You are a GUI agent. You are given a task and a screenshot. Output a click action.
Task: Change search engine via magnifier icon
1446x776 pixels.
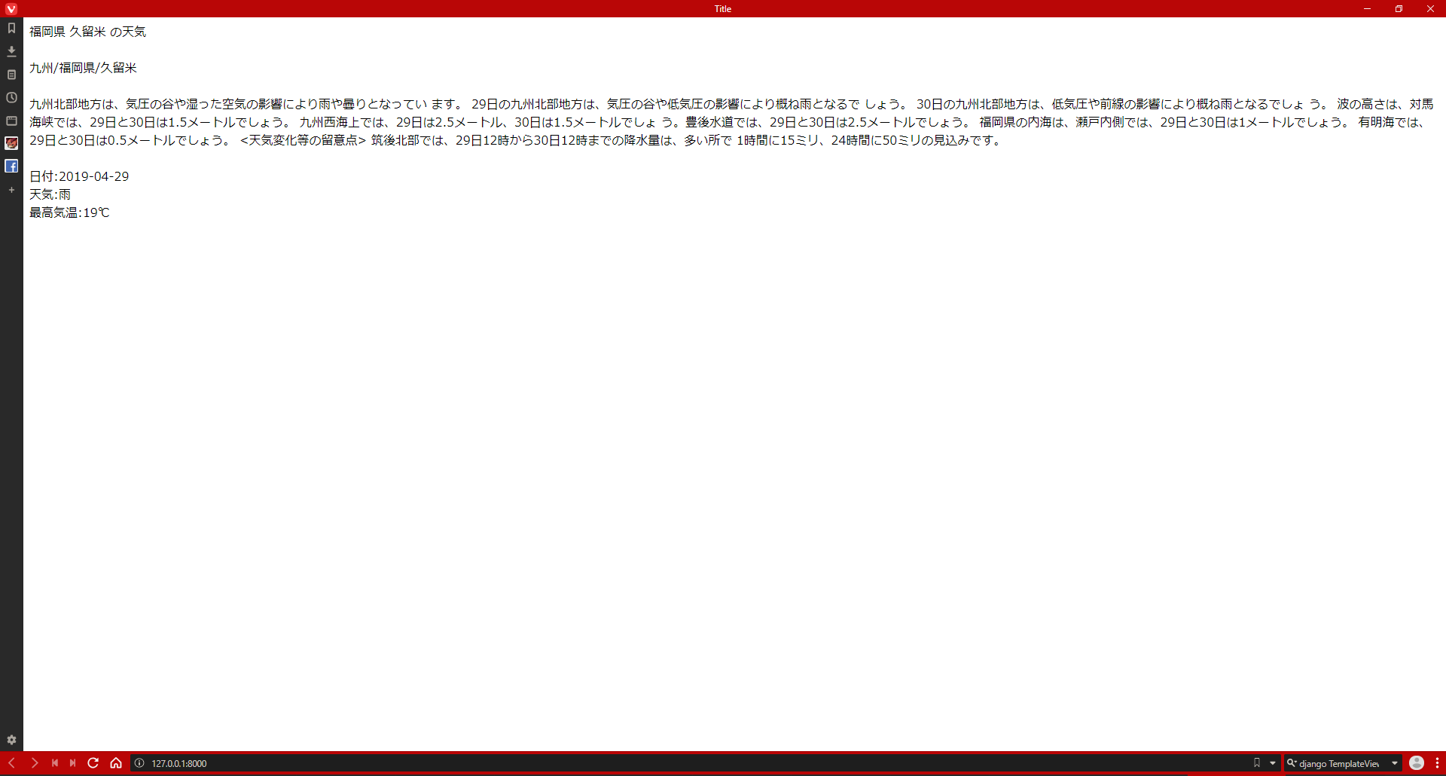pyautogui.click(x=1292, y=763)
